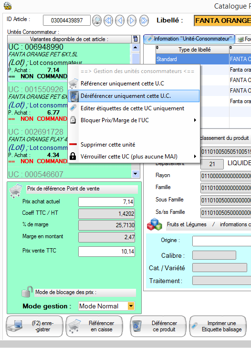
Task: Click the search magnifier icon beside ID Article
Action: (x=97, y=21)
